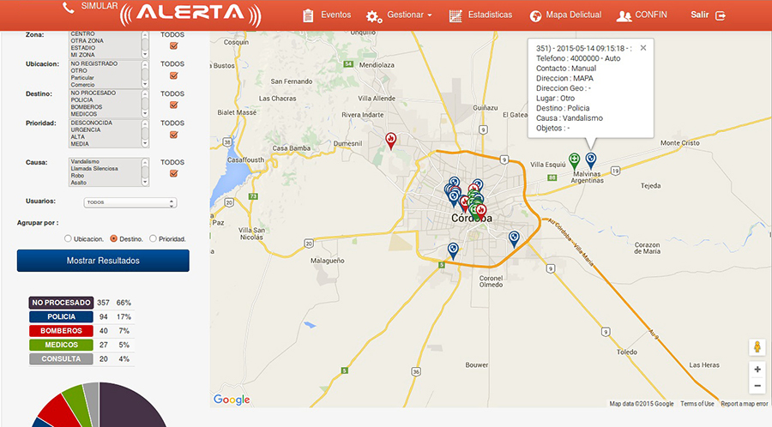Image resolution: width=772 pixels, height=427 pixels.
Task: Click the ALERTA logo in header
Action: coord(190,15)
